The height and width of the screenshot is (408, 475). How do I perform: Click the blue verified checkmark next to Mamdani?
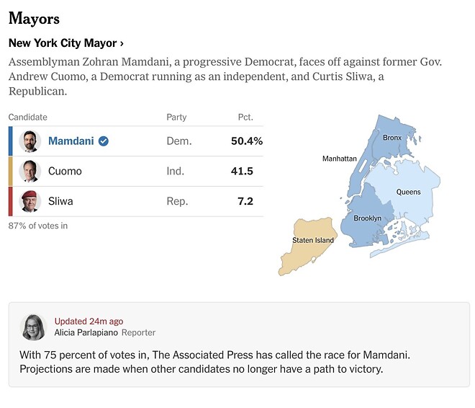104,141
